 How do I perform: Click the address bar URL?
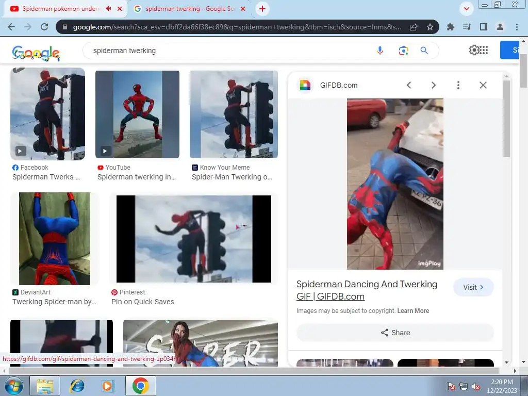[237, 27]
